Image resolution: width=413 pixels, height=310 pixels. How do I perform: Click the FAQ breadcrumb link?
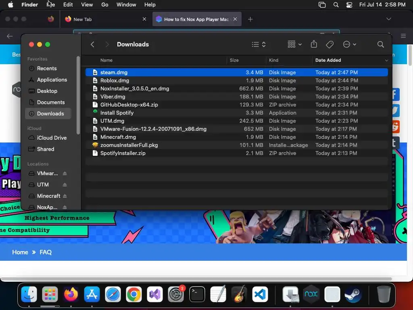[x=46, y=252]
